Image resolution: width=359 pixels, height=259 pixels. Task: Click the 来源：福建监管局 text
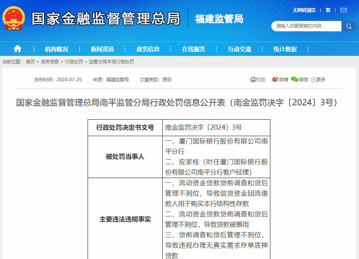point(110,80)
